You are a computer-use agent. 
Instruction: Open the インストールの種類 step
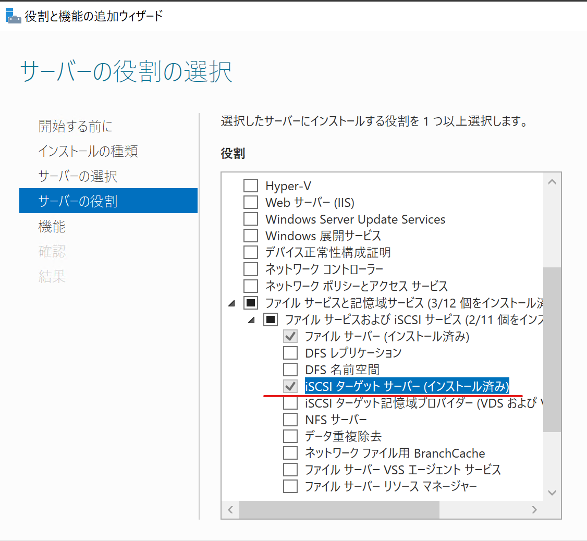88,151
